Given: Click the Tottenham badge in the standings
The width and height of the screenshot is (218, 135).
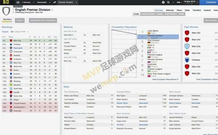Looking at the screenshot, I should [11, 52].
